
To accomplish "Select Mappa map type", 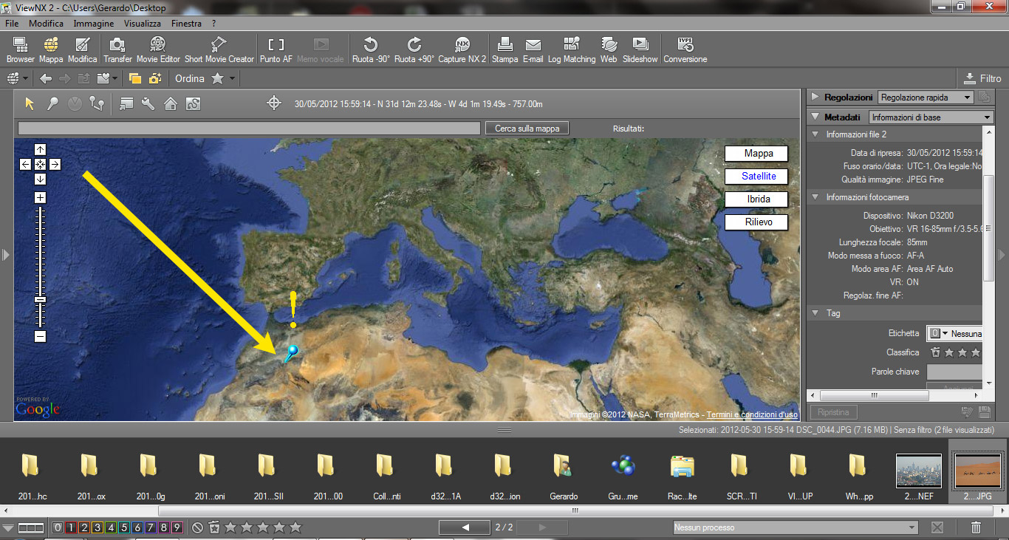I will pyautogui.click(x=756, y=154).
